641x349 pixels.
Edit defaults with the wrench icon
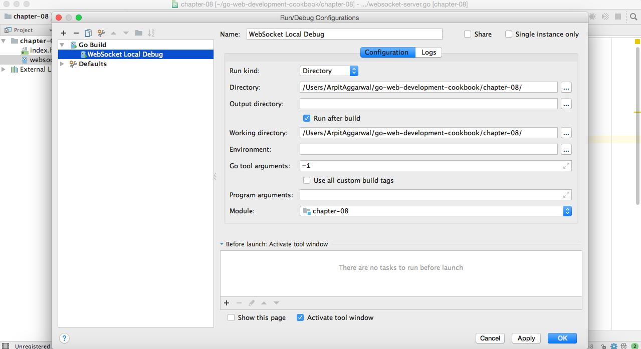click(x=101, y=34)
